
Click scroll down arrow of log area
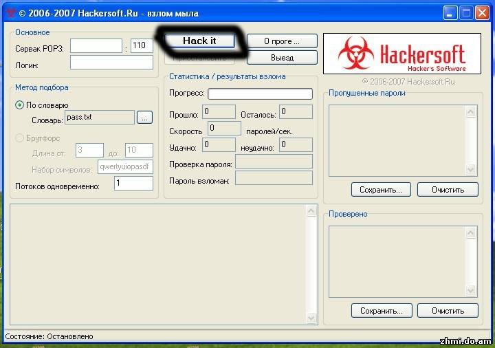pyautogui.click(x=311, y=318)
